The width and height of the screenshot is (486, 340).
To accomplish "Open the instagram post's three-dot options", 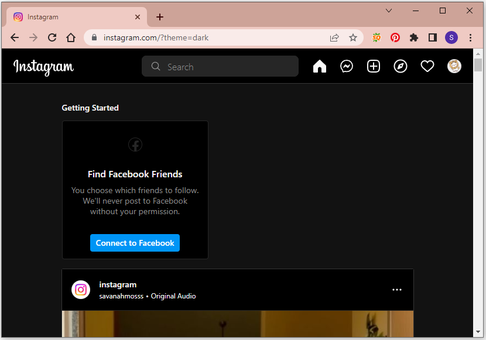I will (397, 290).
